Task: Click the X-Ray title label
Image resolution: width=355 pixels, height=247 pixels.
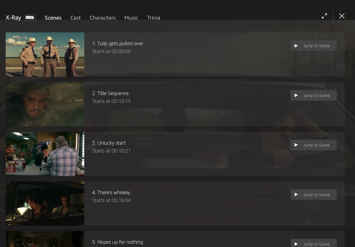Action: click(13, 18)
